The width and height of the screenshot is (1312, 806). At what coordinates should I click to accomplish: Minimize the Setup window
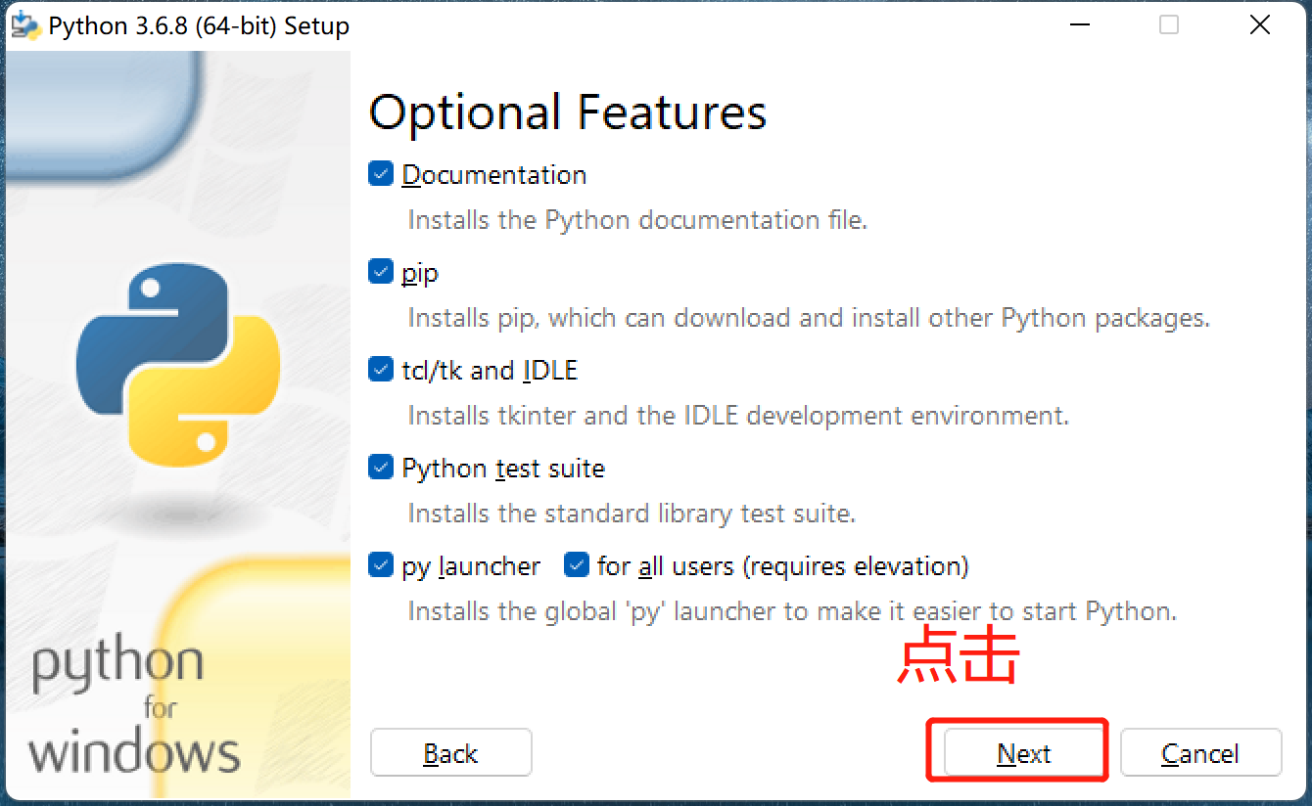click(x=1078, y=25)
